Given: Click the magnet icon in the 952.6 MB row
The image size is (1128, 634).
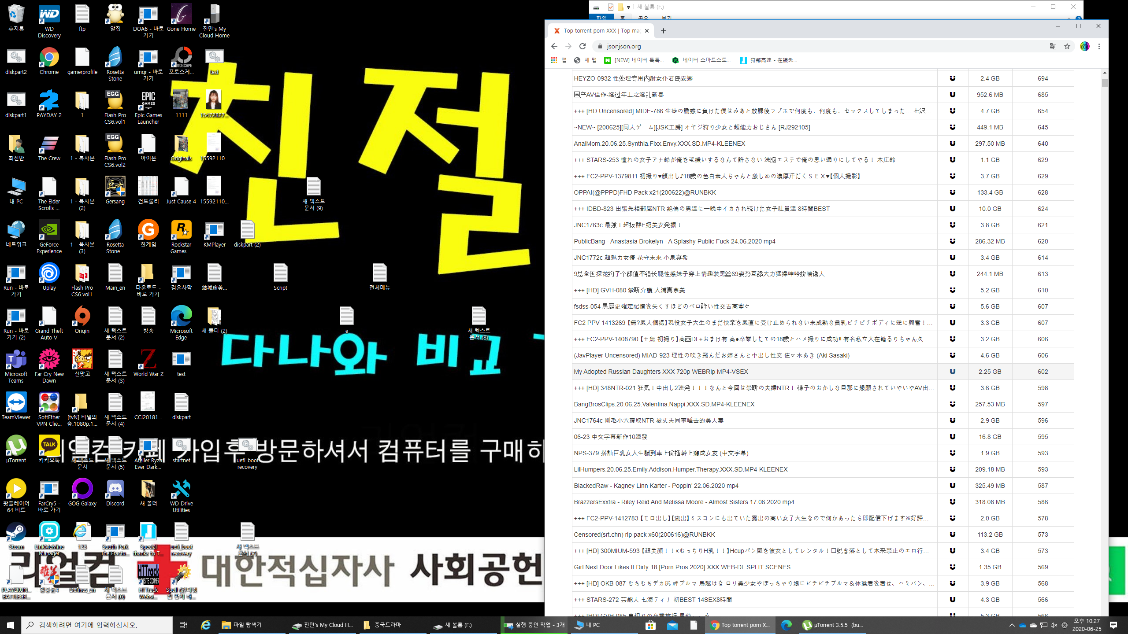Looking at the screenshot, I should tap(953, 95).
